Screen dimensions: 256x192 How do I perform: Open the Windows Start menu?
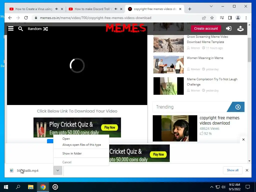(x=6, y=187)
